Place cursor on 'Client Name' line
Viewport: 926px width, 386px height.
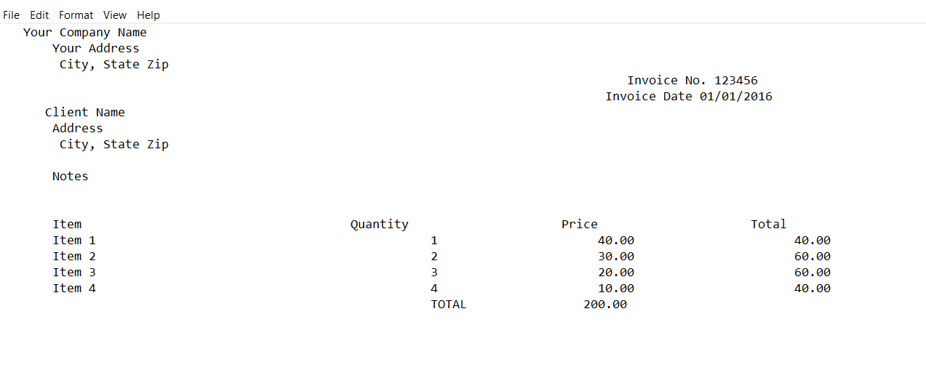click(x=85, y=113)
